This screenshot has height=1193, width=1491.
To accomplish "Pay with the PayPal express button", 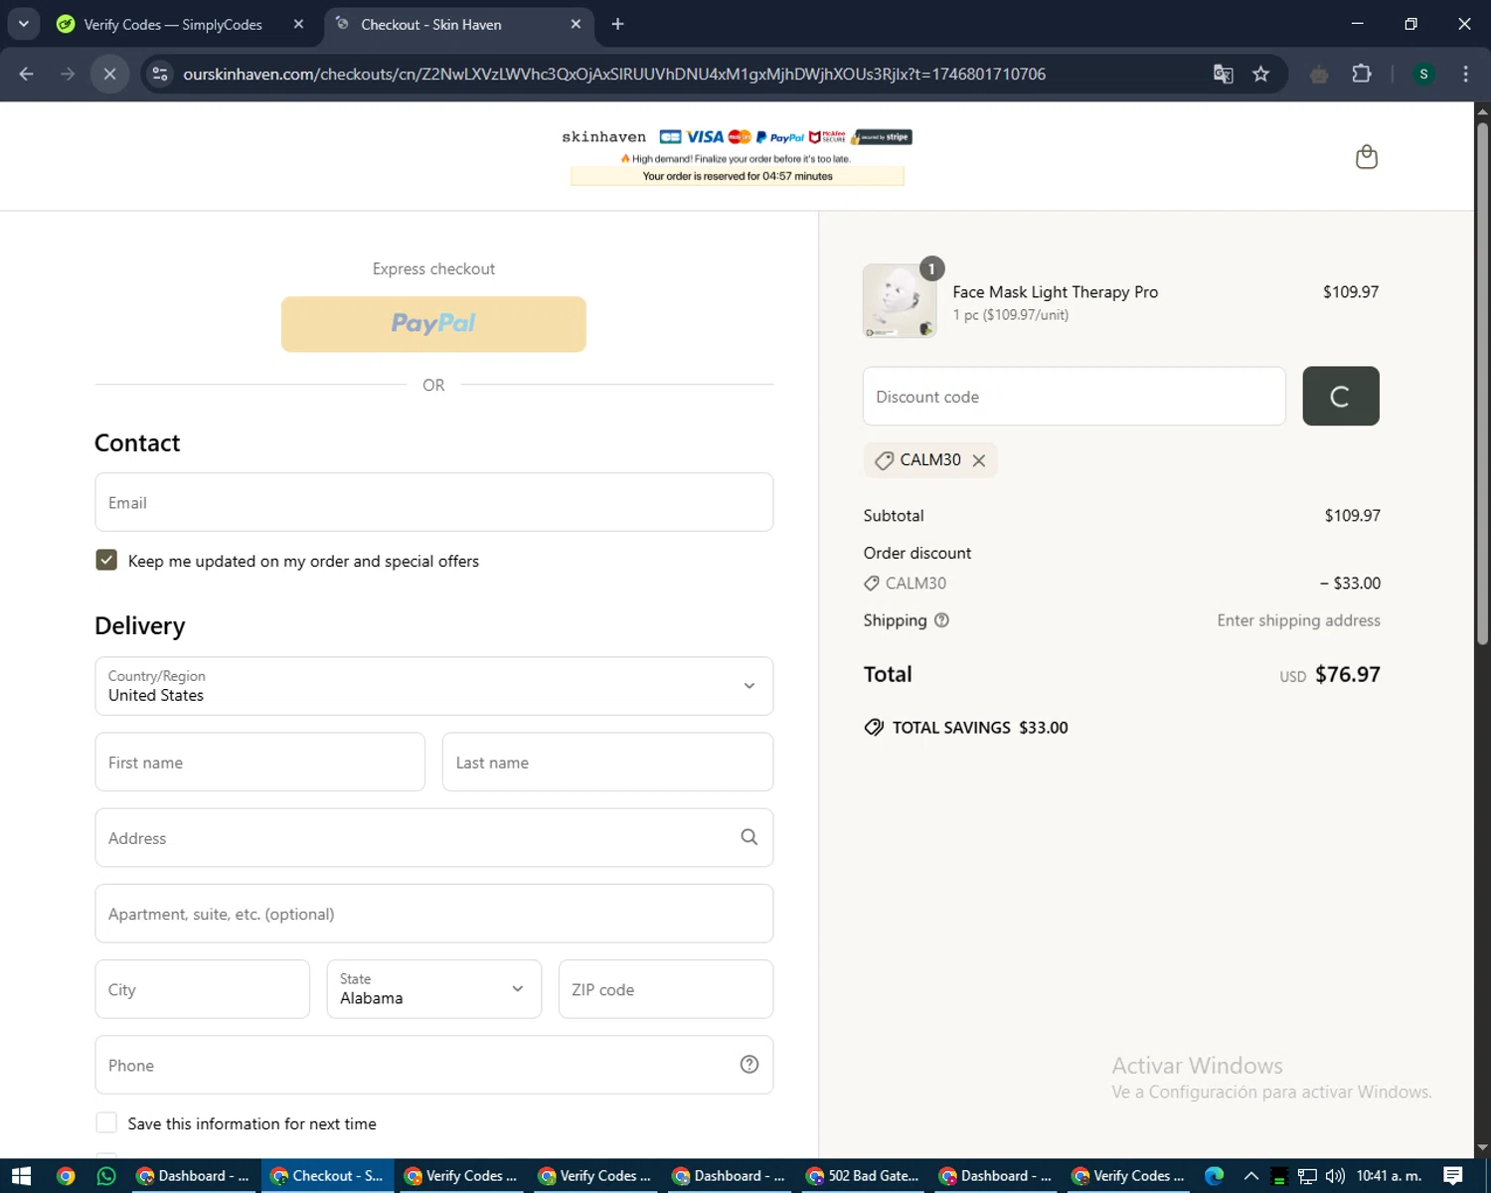I will pos(433,324).
